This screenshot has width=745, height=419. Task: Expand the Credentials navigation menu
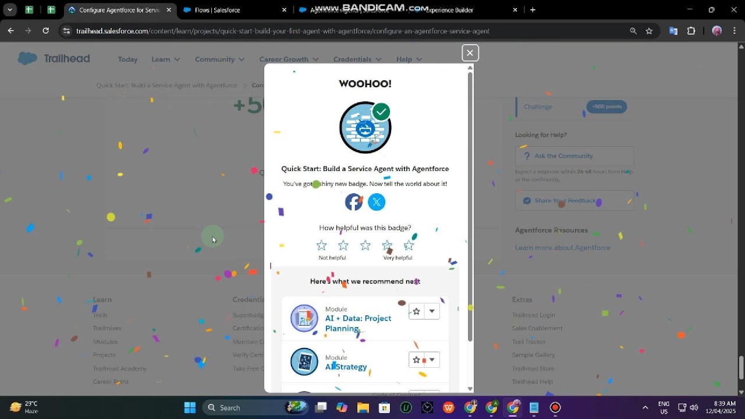coord(357,59)
